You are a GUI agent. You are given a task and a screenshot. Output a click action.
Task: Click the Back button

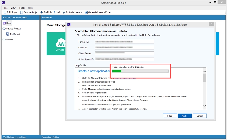[170, 116]
